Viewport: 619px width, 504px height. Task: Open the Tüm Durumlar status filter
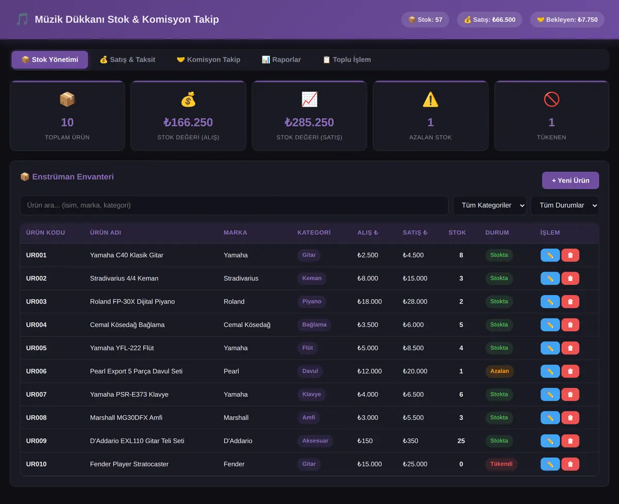pos(564,205)
